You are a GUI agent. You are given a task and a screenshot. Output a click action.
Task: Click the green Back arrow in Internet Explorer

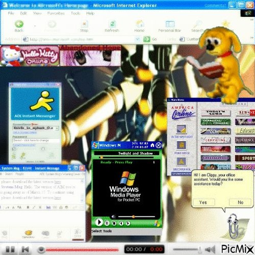tap(19, 24)
